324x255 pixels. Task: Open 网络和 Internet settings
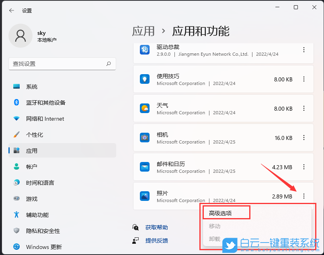pos(44,118)
